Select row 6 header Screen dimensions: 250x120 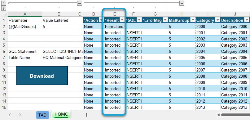[4, 51]
